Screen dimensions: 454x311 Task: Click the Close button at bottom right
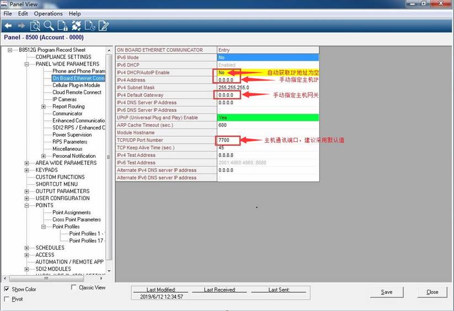pos(432,292)
